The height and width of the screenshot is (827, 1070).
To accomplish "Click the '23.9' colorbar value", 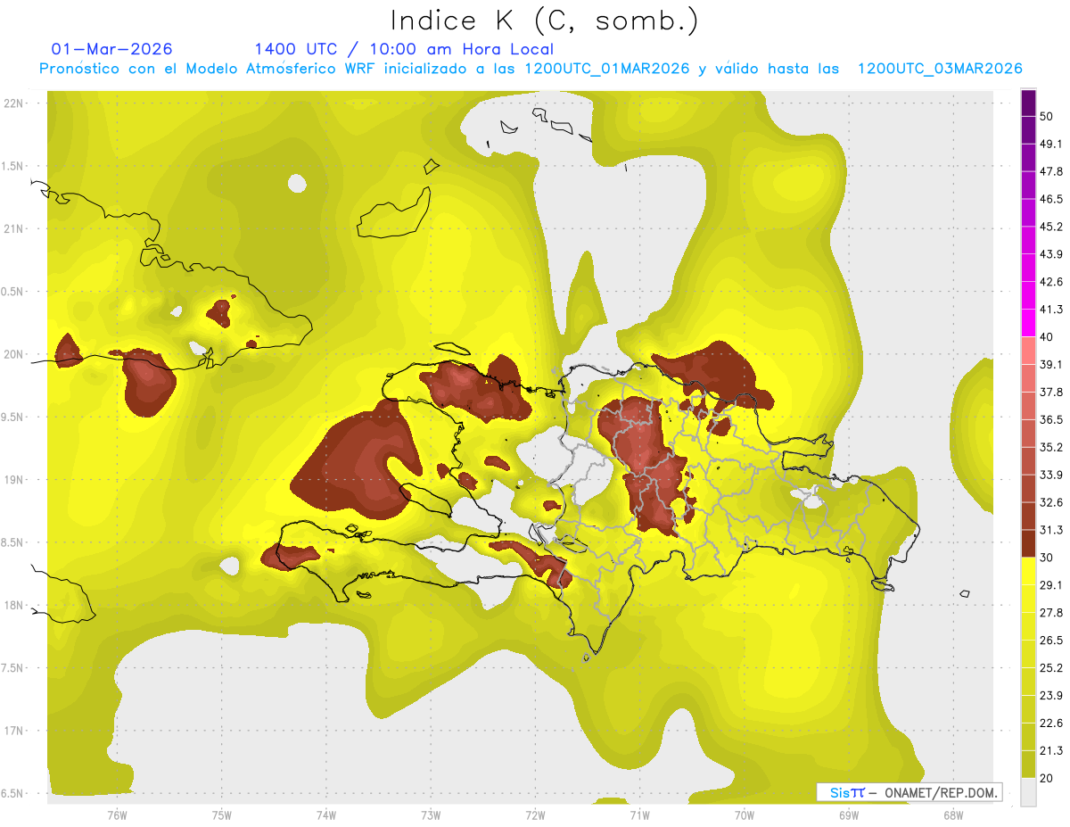I will pos(1051,695).
